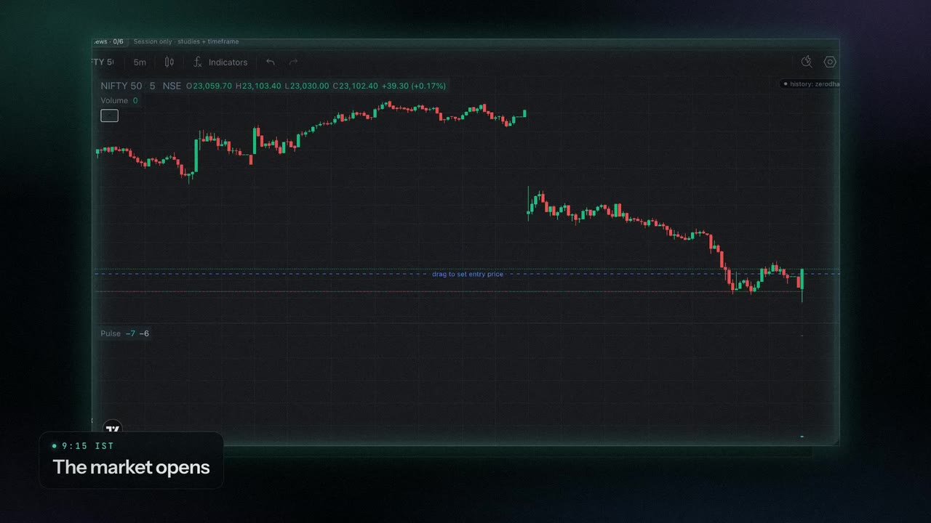Click the NIFTY 50 legend title

pyautogui.click(x=121, y=86)
